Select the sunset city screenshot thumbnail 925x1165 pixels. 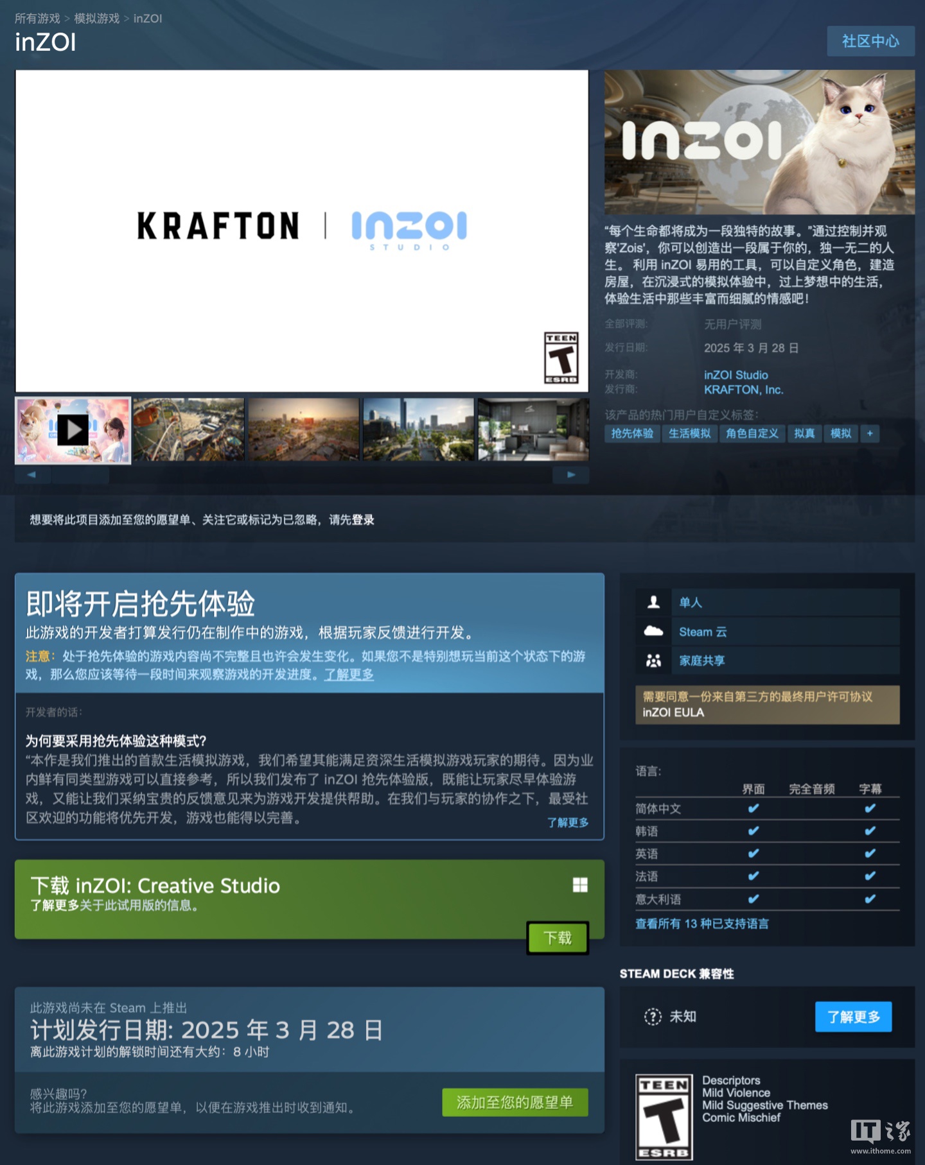point(304,429)
